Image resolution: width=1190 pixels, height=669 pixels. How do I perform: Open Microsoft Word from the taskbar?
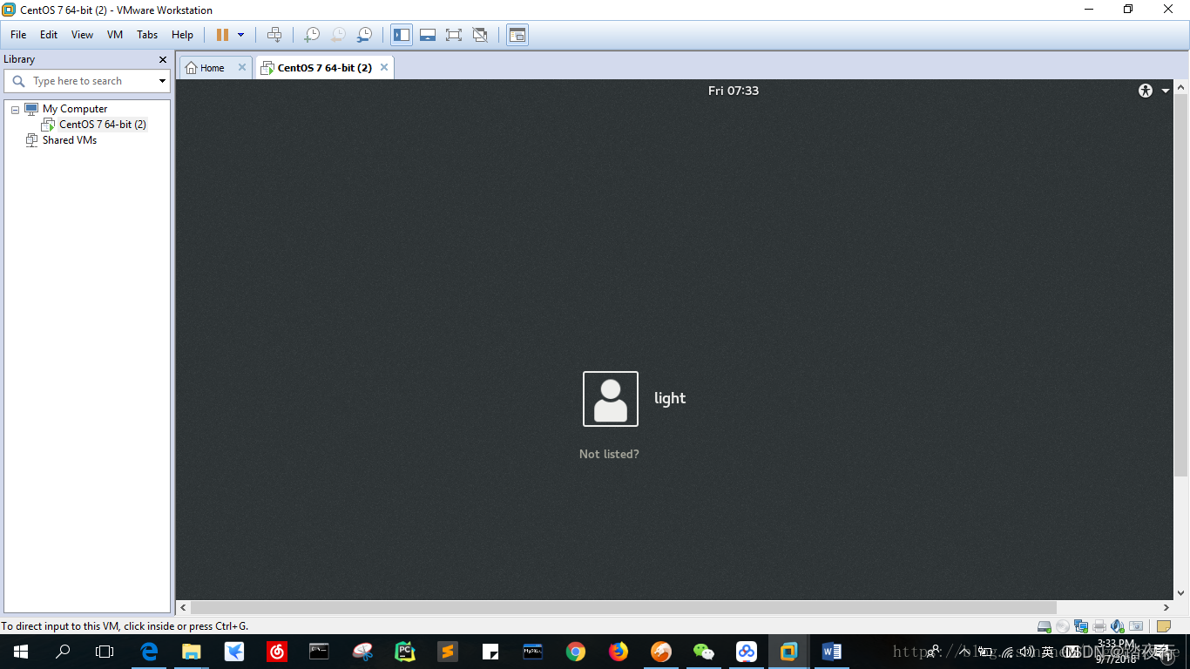tap(832, 652)
